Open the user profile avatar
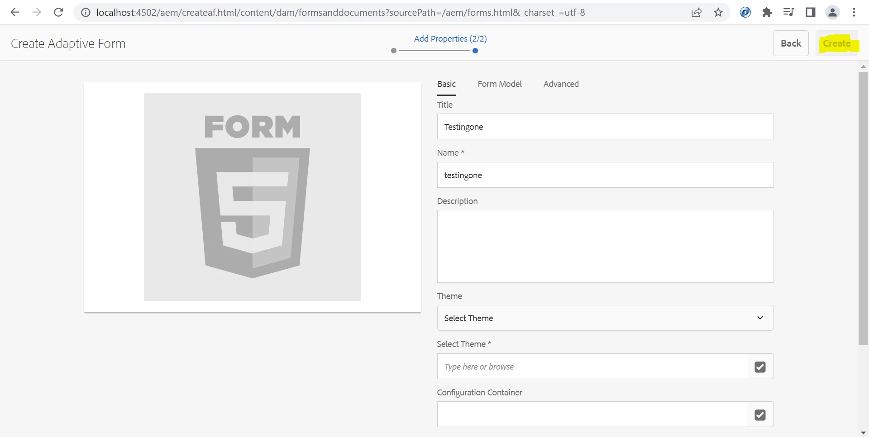Viewport: 869px width, 437px height. point(832,13)
